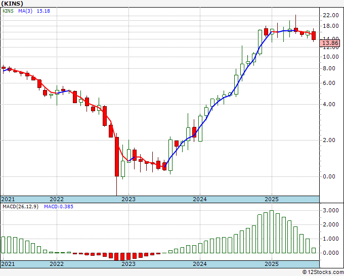Click the 2.00 price axis label
This screenshot has width=344, height=276.
(x=329, y=140)
